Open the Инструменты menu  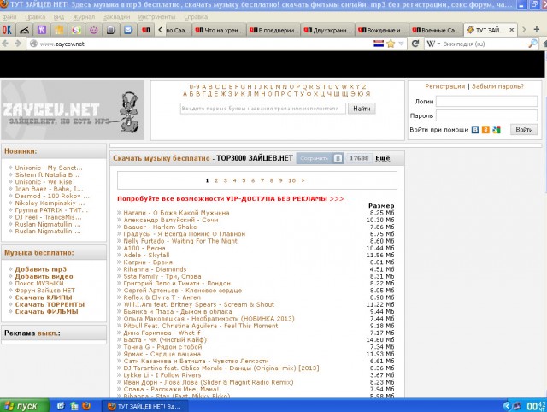click(156, 17)
